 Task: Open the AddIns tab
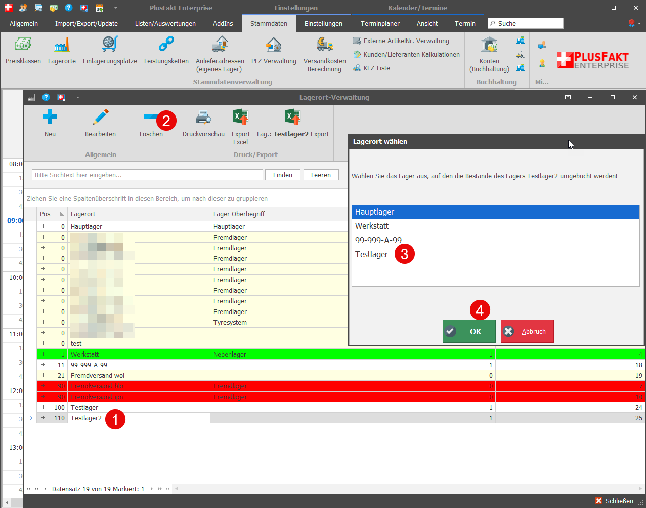[x=223, y=23]
